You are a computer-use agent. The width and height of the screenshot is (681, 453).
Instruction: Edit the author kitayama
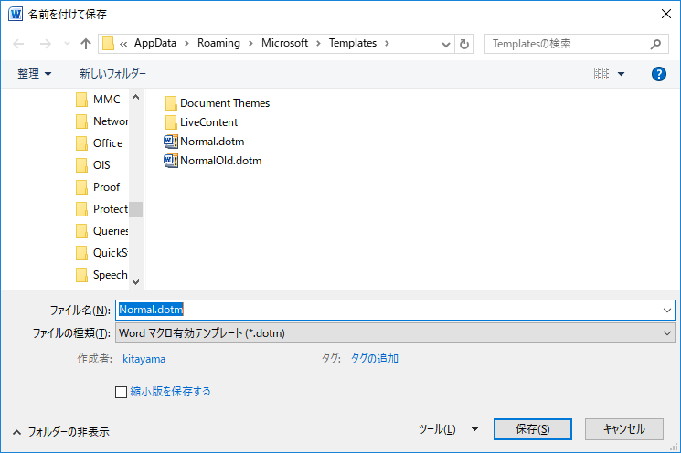(144, 359)
